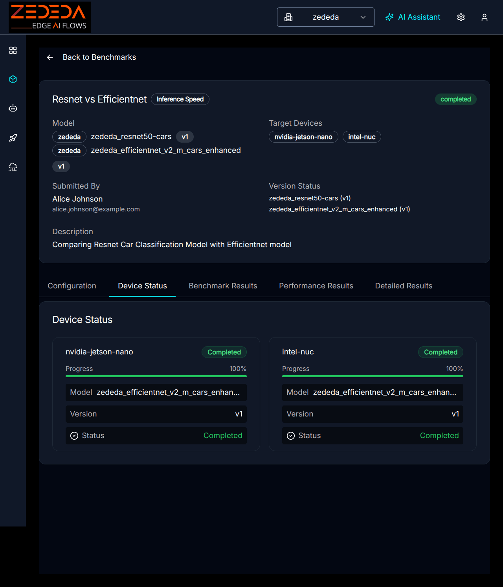This screenshot has width=503, height=587.
Task: Click the rocket deployments icon in sidebar
Action: [x=13, y=138]
